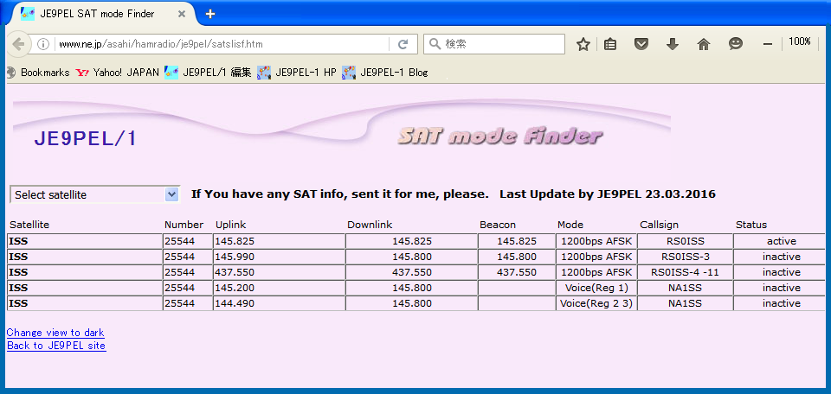The height and width of the screenshot is (394, 831).
Task: Click the search magnifier icon
Action: pyautogui.click(x=435, y=44)
